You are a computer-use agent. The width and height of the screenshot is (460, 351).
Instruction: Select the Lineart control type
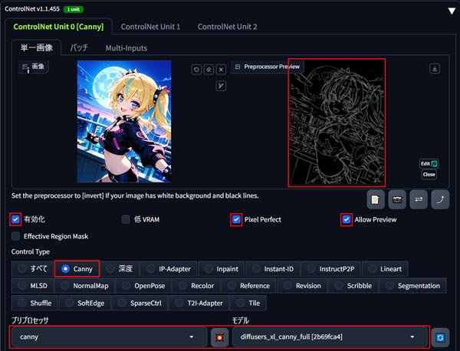pyautogui.click(x=385, y=269)
